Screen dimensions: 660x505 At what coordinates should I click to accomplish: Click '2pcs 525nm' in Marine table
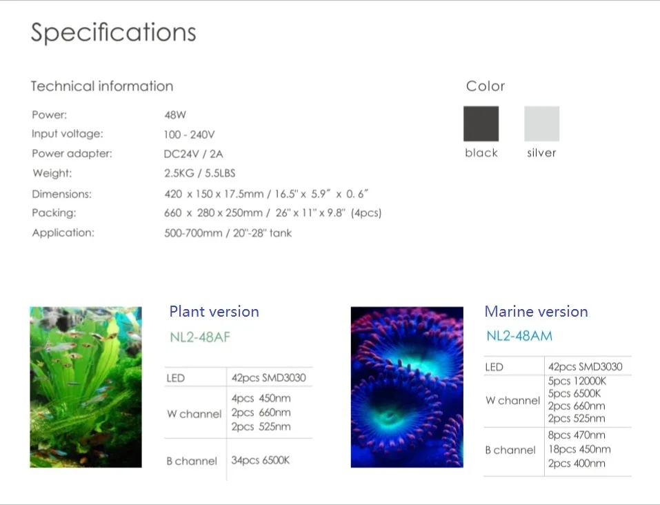pyautogui.click(x=577, y=418)
